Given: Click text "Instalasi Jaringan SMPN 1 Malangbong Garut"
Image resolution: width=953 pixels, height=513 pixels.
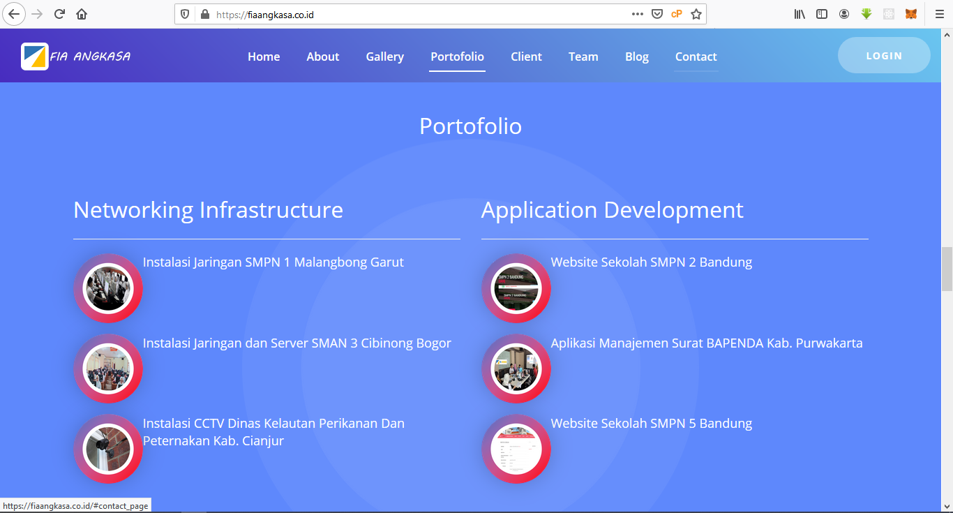Looking at the screenshot, I should (273, 262).
